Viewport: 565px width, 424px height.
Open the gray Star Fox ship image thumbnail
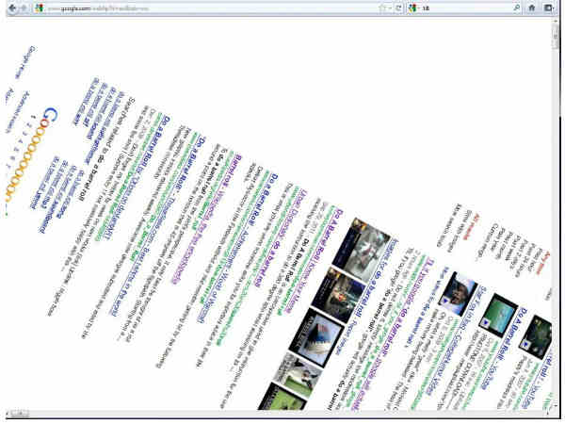361,249
